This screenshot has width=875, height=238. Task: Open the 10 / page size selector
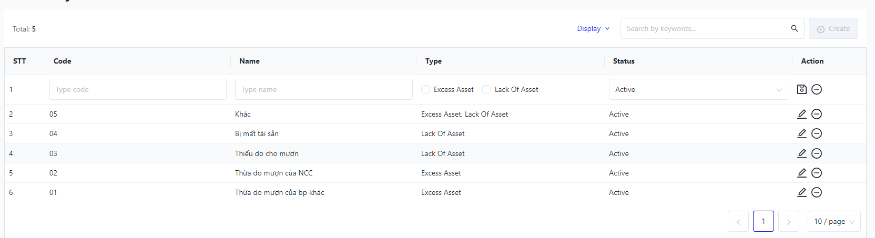[x=833, y=221]
